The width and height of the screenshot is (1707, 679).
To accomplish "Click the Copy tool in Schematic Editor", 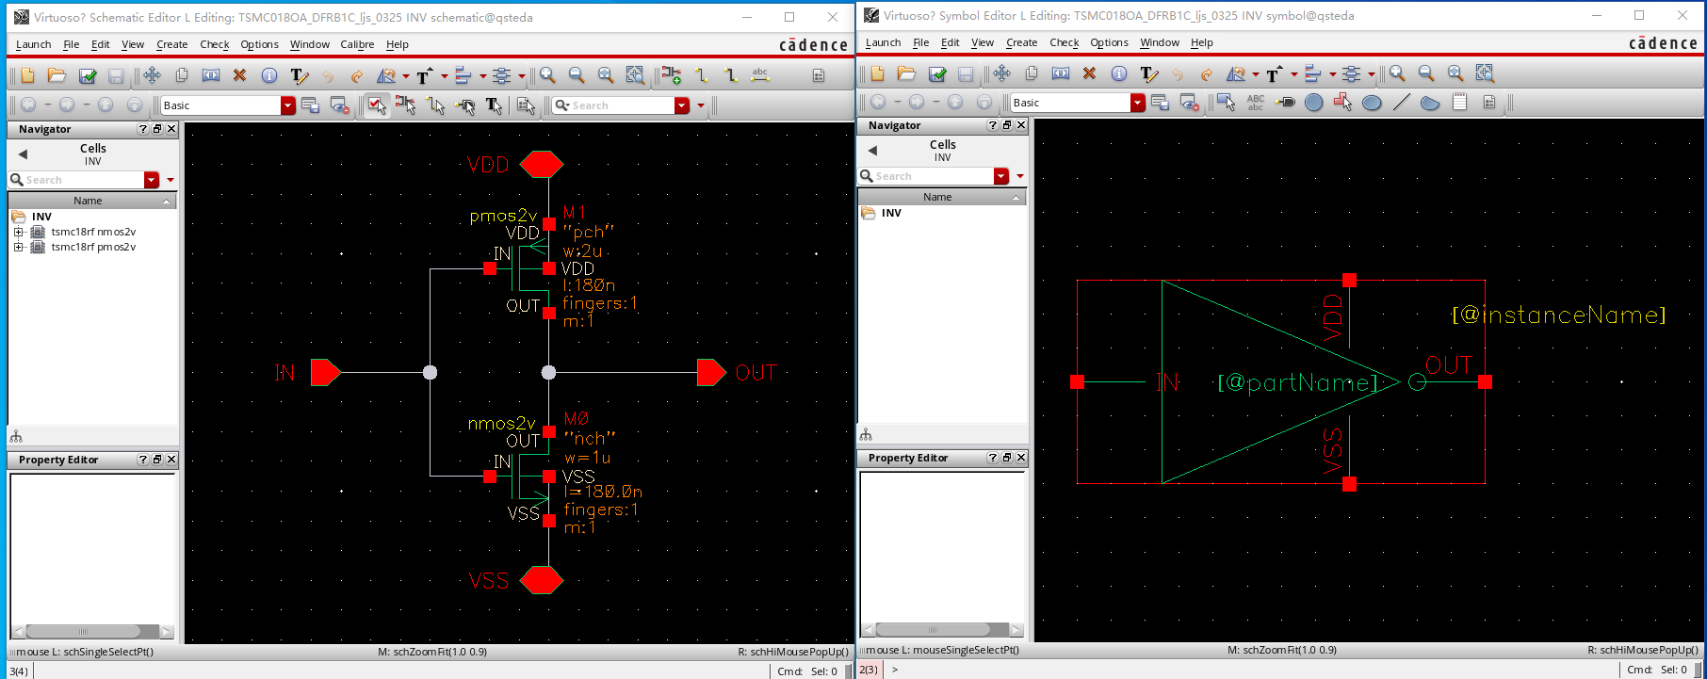I will click(182, 75).
